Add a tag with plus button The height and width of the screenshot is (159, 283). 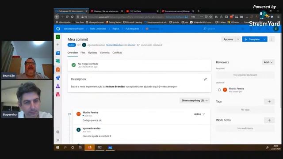pos(269,102)
